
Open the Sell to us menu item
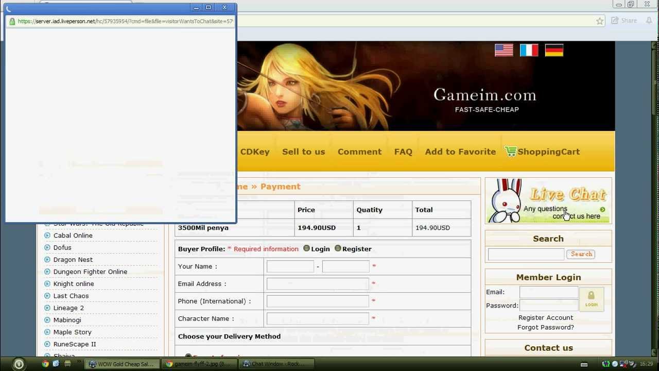click(x=303, y=151)
